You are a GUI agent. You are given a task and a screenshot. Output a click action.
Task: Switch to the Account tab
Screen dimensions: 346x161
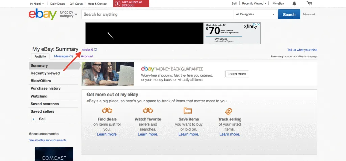tap(87, 56)
